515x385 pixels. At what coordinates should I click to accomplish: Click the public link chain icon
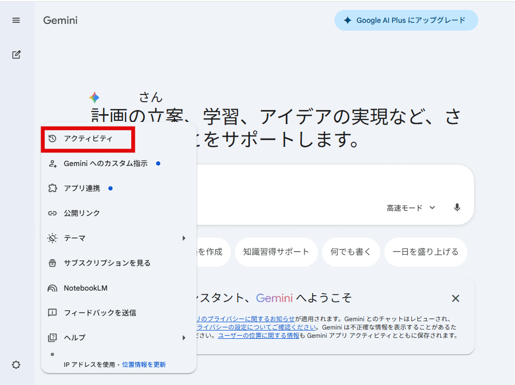click(x=52, y=213)
